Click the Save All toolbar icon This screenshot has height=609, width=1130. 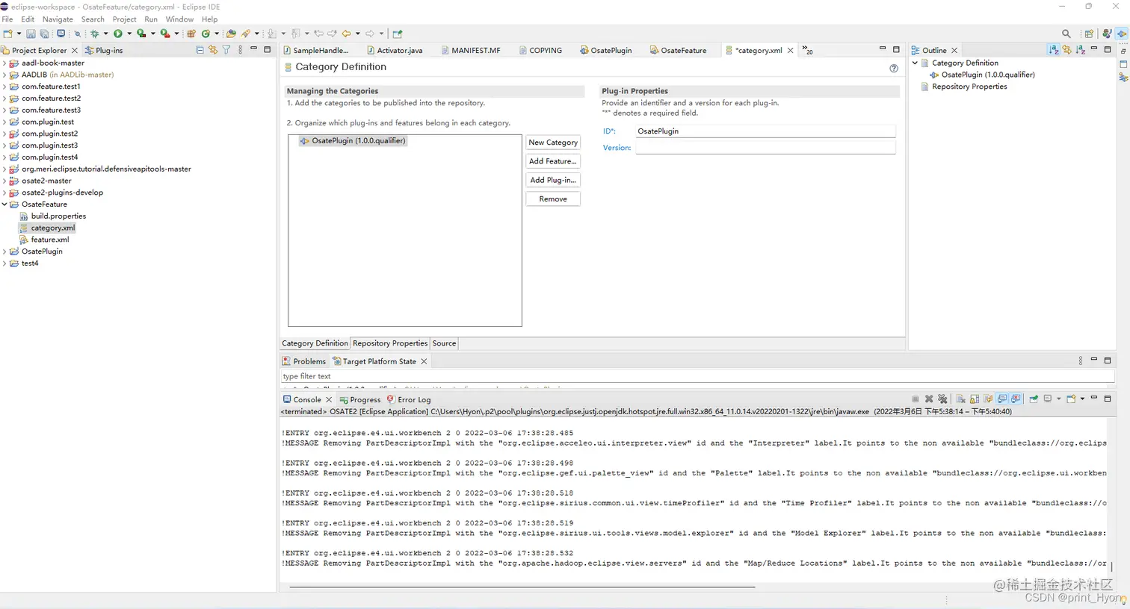tap(45, 34)
